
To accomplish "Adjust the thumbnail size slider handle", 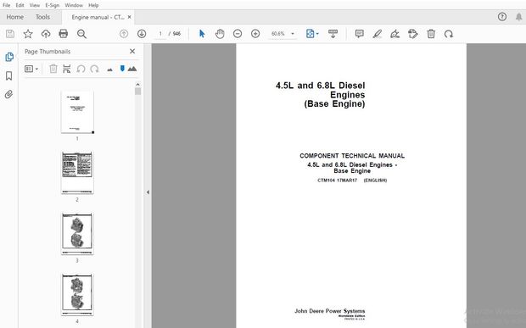I will (122, 69).
